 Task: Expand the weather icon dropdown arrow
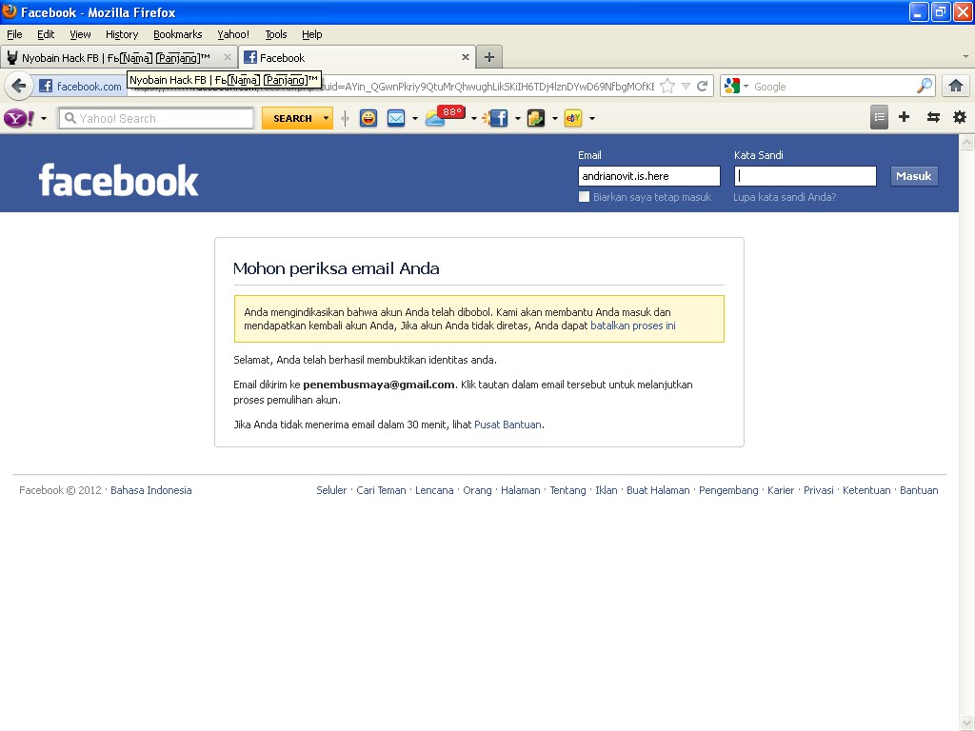[474, 119]
